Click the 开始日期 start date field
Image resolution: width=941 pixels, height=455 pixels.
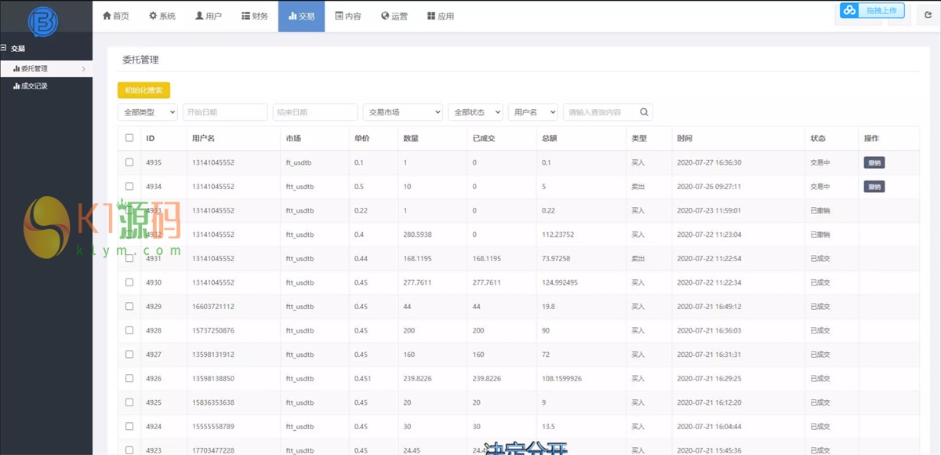click(225, 112)
